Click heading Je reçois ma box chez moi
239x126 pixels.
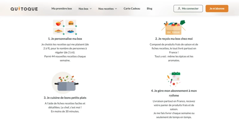click(x=174, y=39)
